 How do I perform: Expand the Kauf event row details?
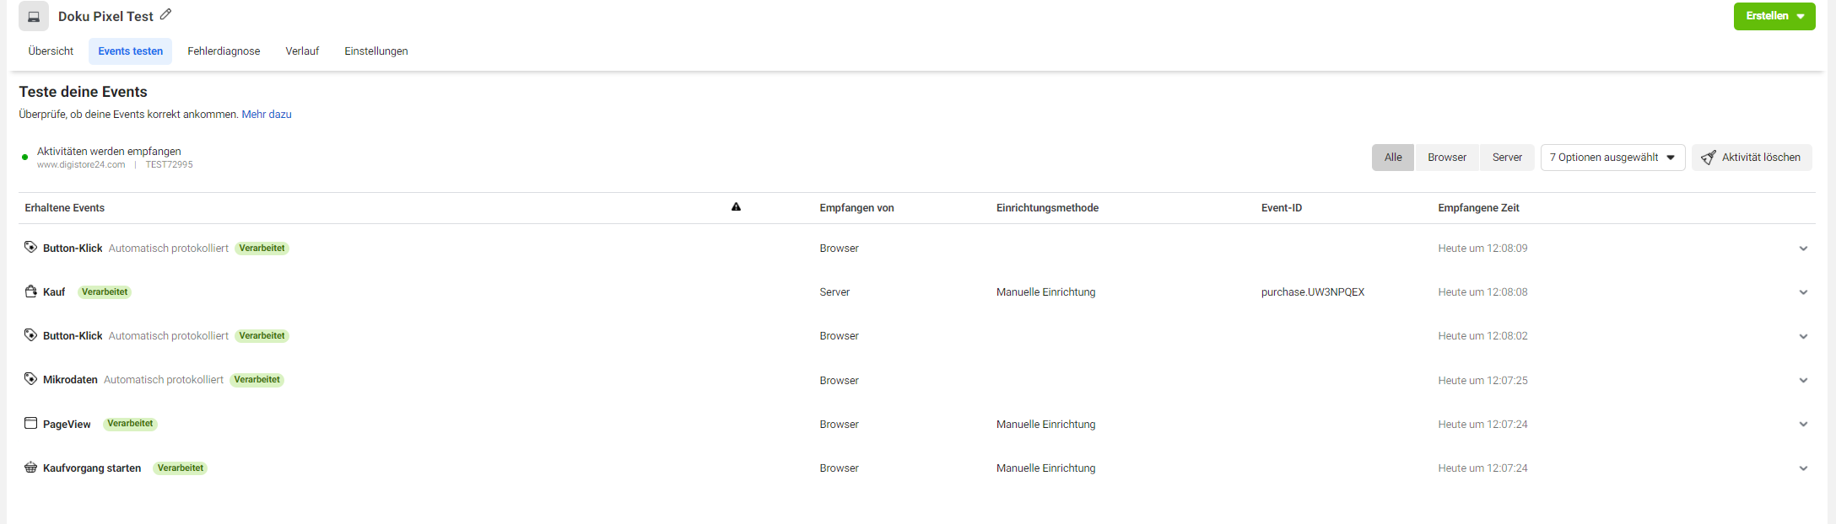[x=1803, y=292]
